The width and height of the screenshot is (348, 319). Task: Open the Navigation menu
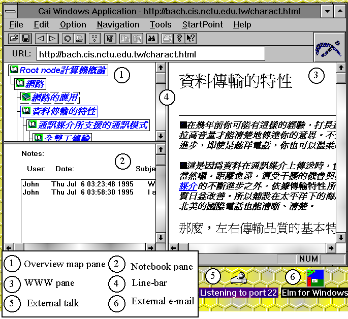click(x=118, y=24)
